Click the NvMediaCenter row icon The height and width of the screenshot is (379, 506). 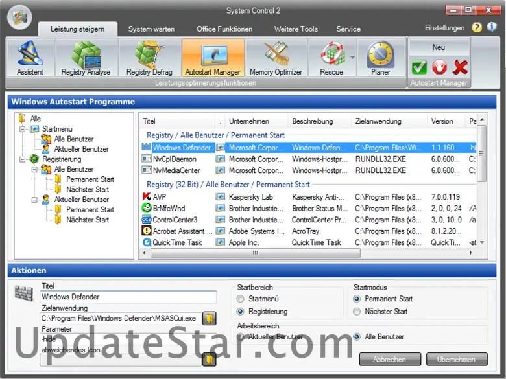147,170
